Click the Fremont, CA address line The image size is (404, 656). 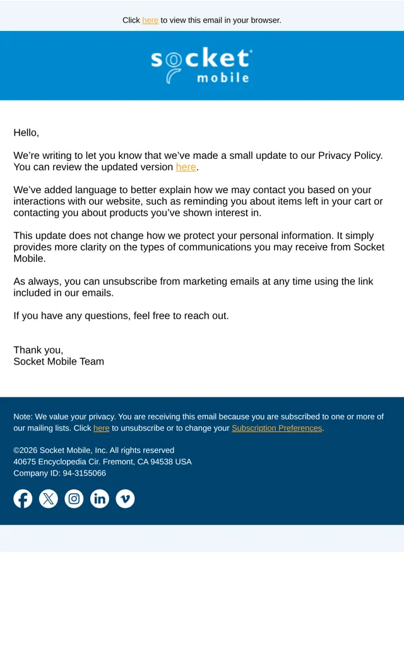click(x=102, y=462)
